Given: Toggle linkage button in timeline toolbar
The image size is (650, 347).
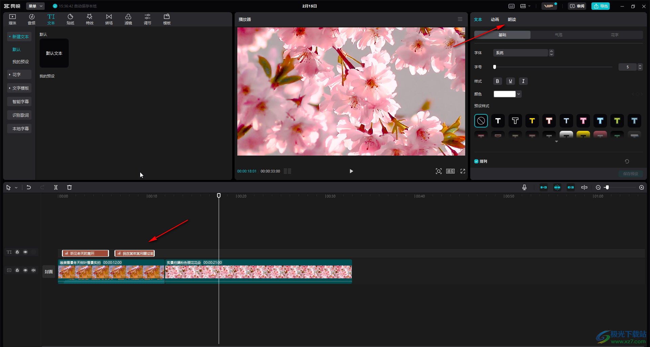Looking at the screenshot, I should pyautogui.click(x=571, y=187).
